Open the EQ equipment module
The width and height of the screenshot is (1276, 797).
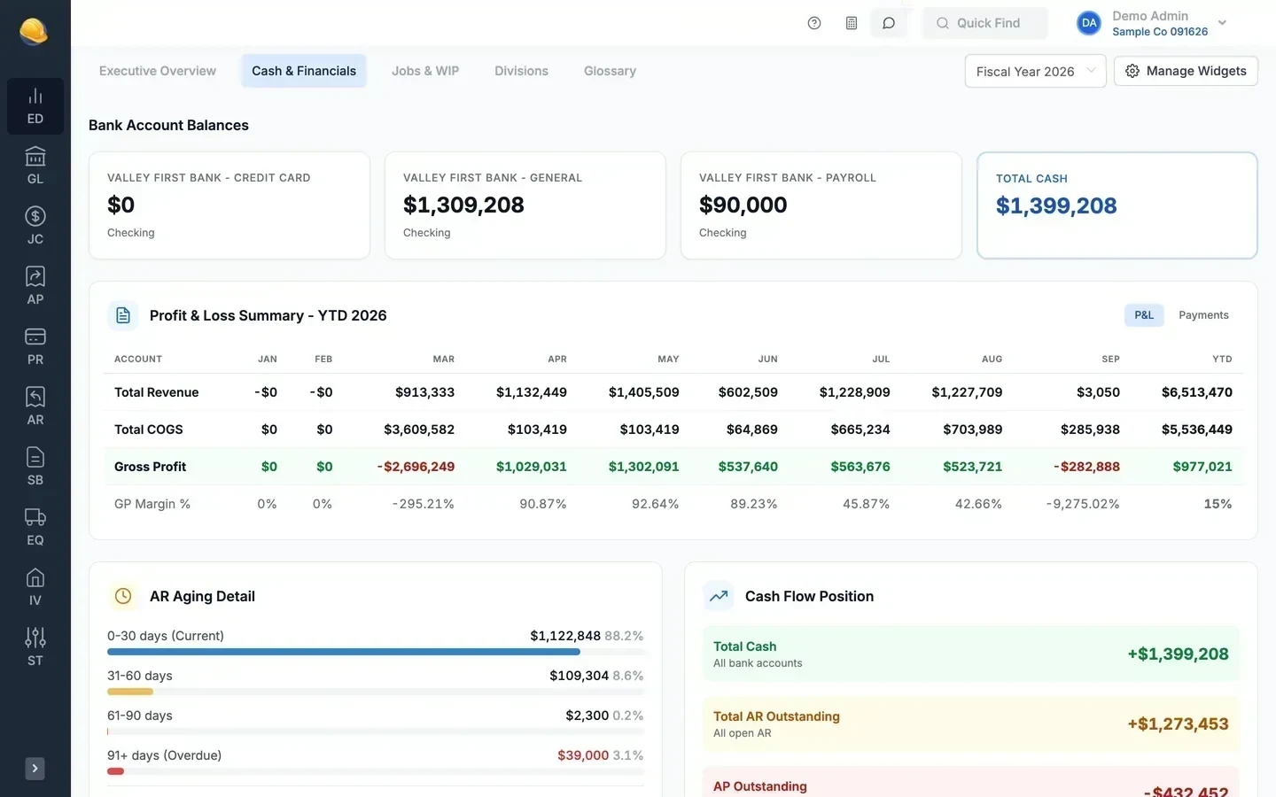[x=35, y=528]
